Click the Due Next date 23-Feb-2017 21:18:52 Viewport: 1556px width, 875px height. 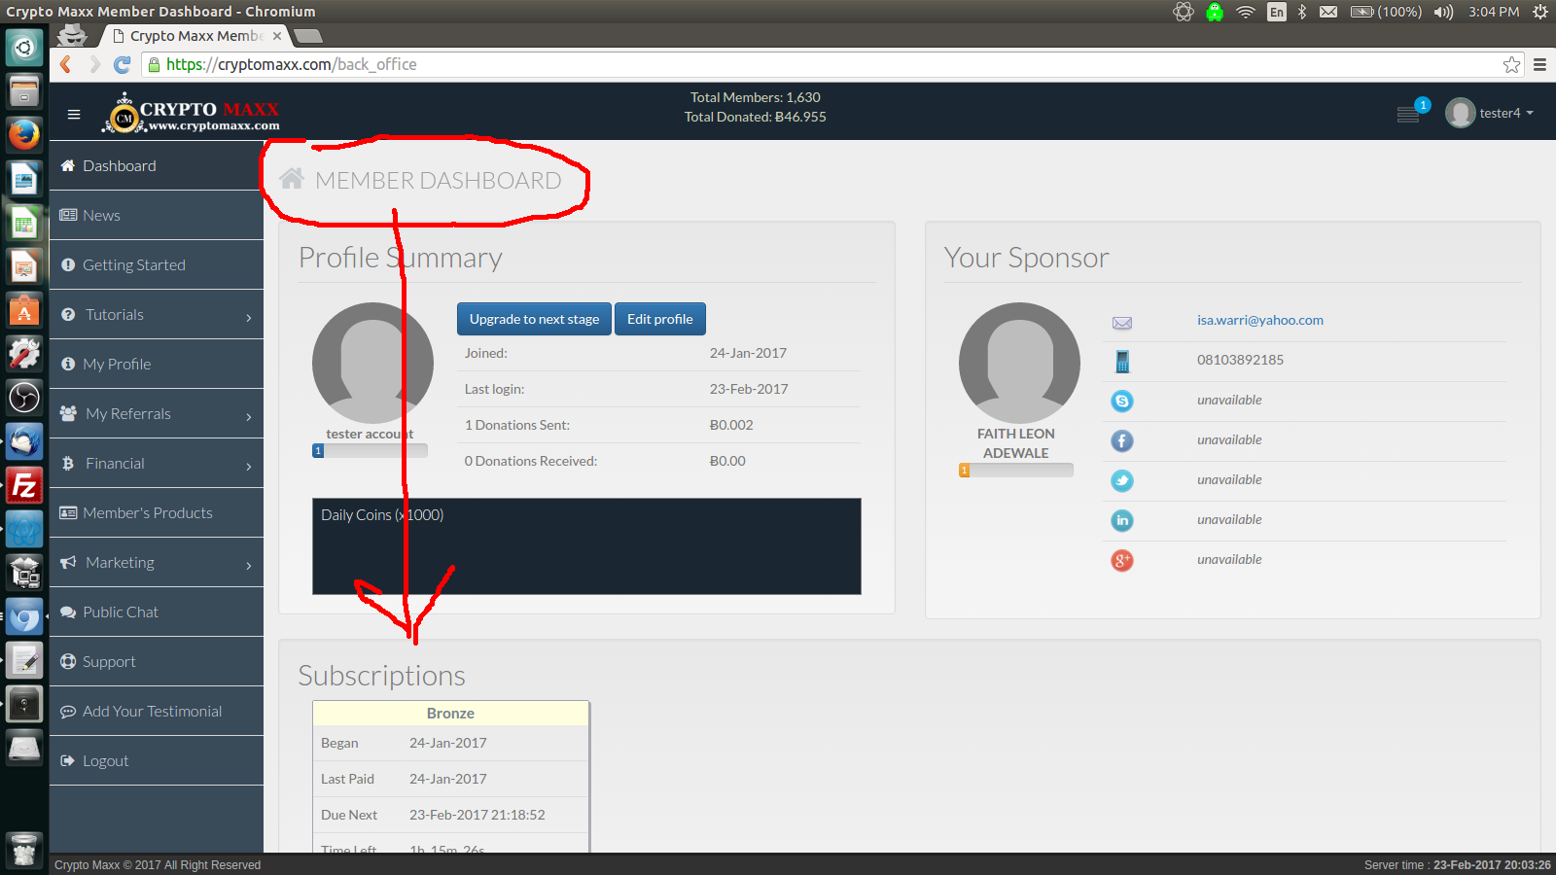477,815
